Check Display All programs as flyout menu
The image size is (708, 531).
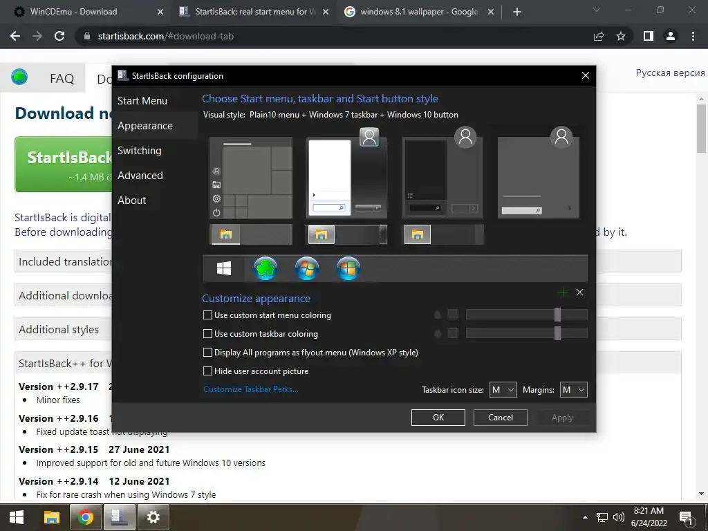(x=207, y=352)
